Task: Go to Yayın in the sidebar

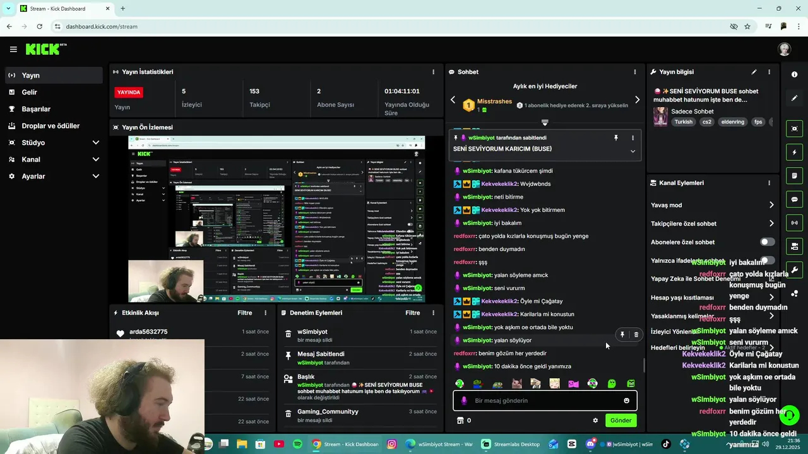Action: [53, 75]
